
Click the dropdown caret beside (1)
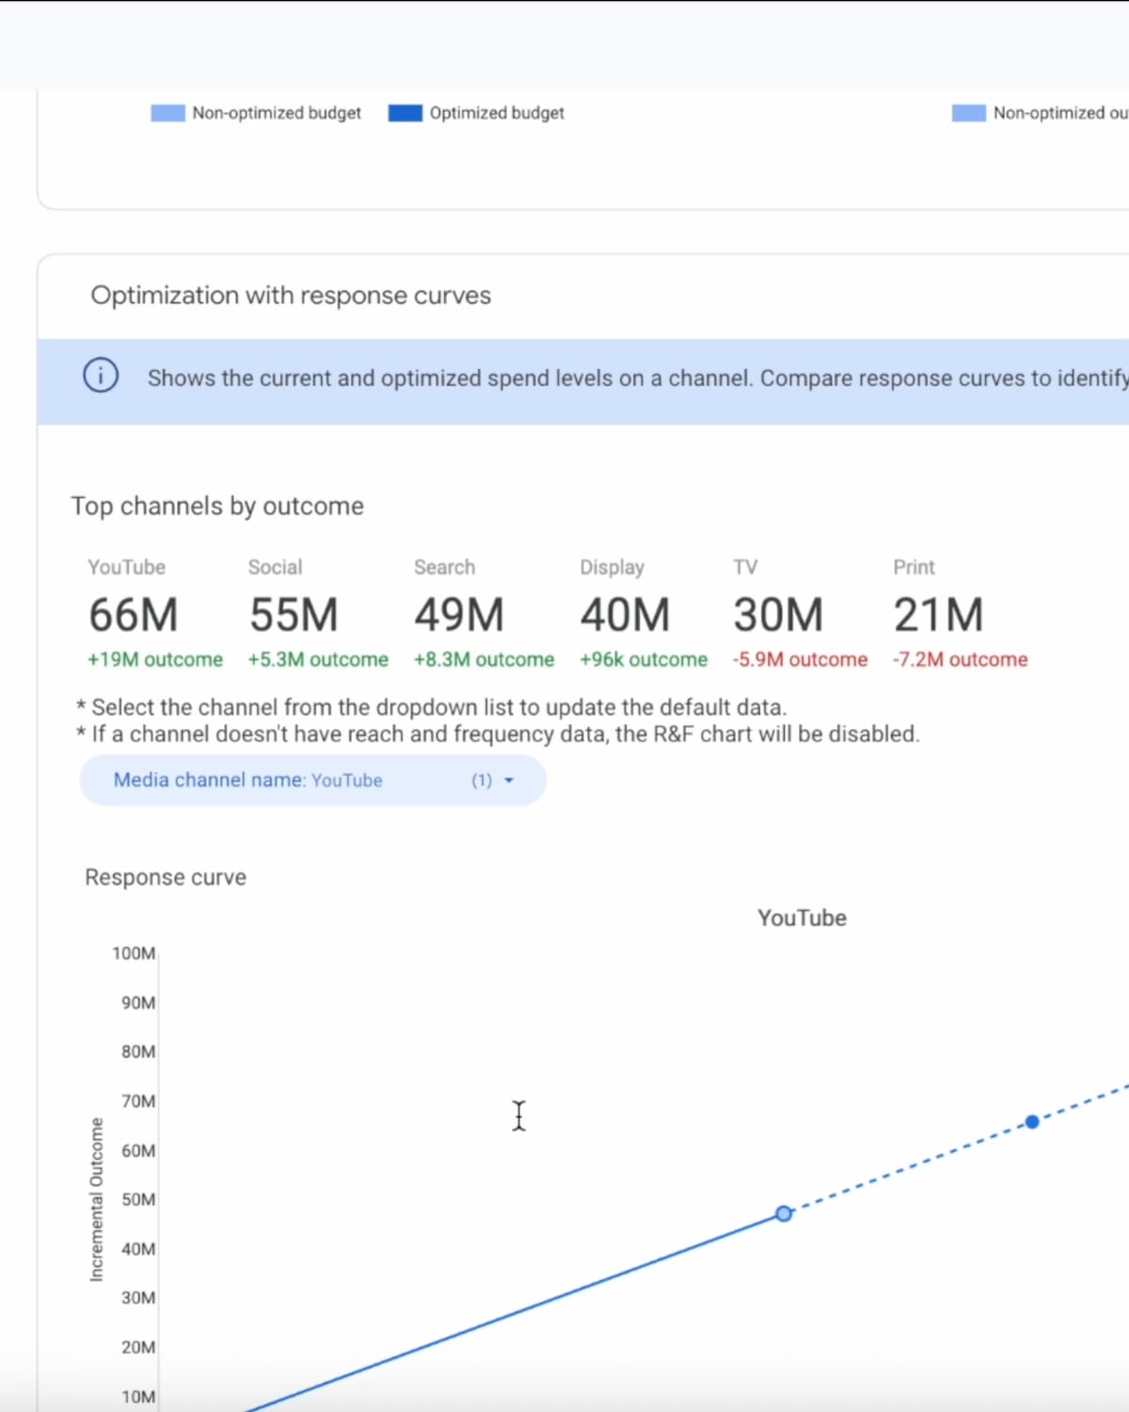(x=509, y=780)
